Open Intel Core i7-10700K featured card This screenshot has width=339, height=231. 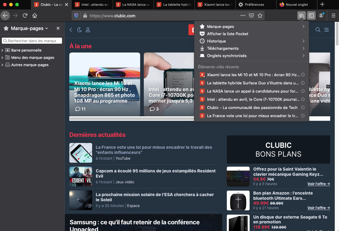(x=169, y=84)
